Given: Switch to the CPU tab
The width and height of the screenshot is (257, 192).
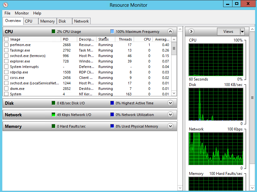Looking at the screenshot, I should coord(31,21).
